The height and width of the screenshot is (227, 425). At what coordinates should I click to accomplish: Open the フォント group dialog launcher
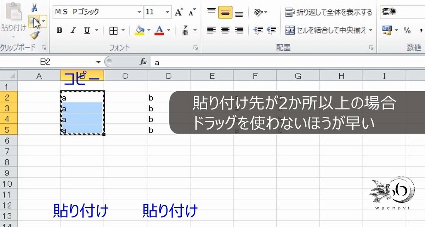click(195, 47)
